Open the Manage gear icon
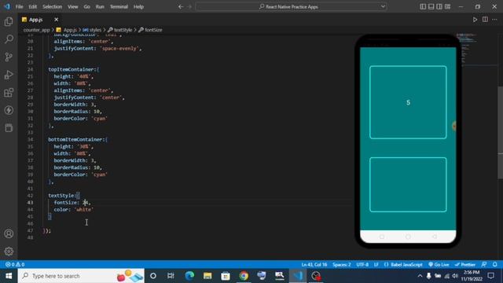This screenshot has height=283, width=503. click(9, 252)
